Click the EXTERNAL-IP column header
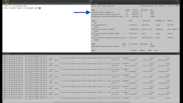Image resolution: width=183 pixels, height=103 pixels. tap(160, 21)
